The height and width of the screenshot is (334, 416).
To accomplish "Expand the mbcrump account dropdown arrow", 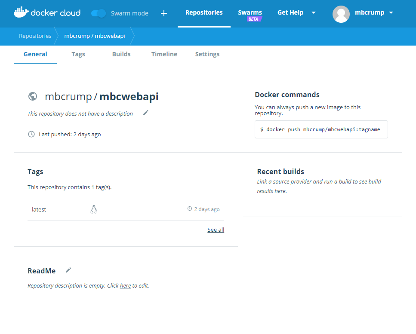I will 391,13.
